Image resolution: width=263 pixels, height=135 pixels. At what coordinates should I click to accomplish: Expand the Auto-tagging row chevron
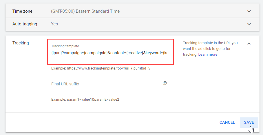(x=249, y=24)
